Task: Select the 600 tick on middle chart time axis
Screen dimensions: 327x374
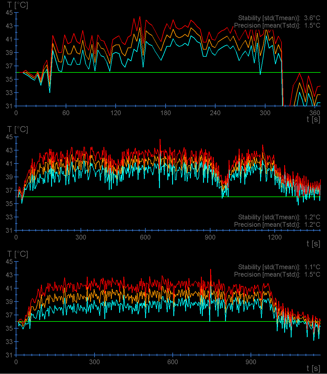Action: 145,237
